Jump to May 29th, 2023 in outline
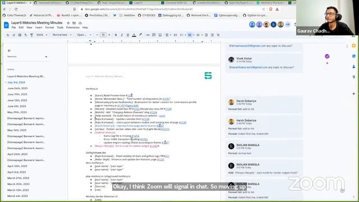This screenshot has width=359, height=202. coord(17,112)
